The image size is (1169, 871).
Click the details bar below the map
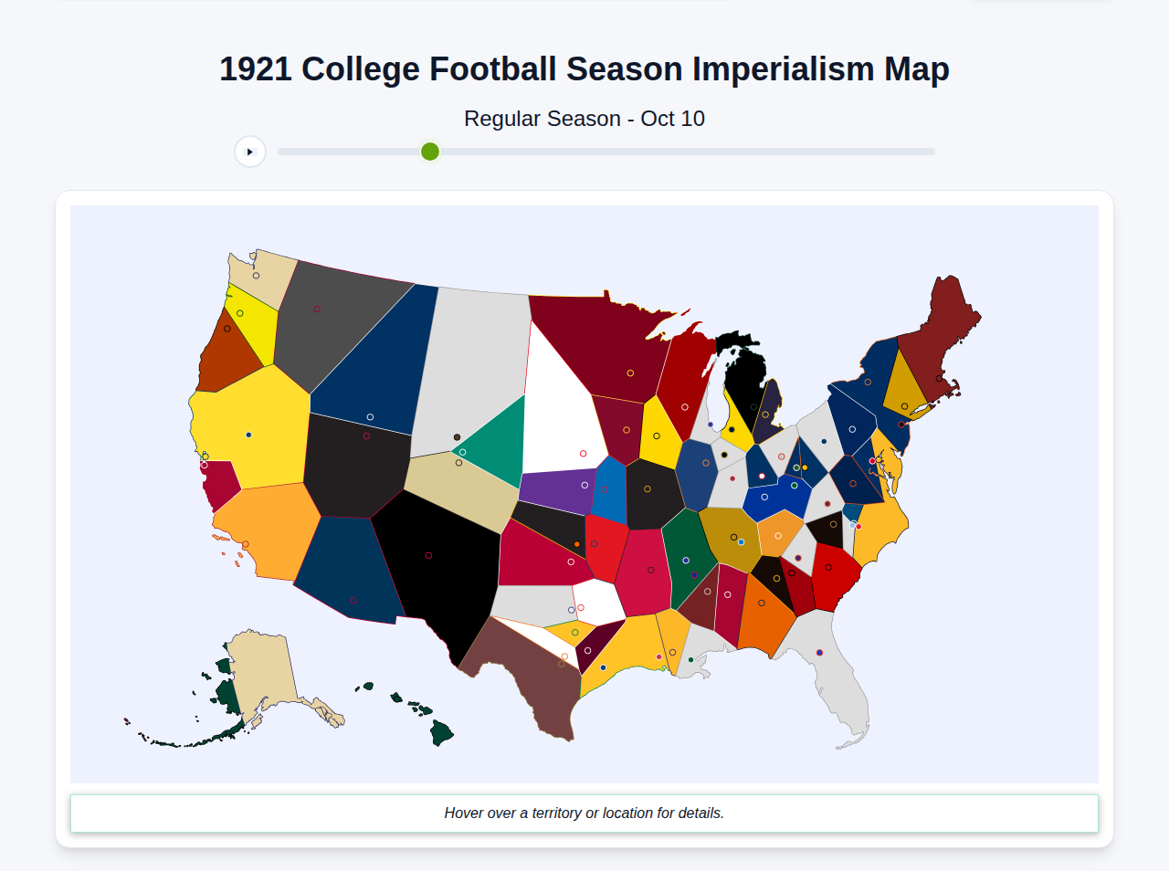(x=584, y=813)
